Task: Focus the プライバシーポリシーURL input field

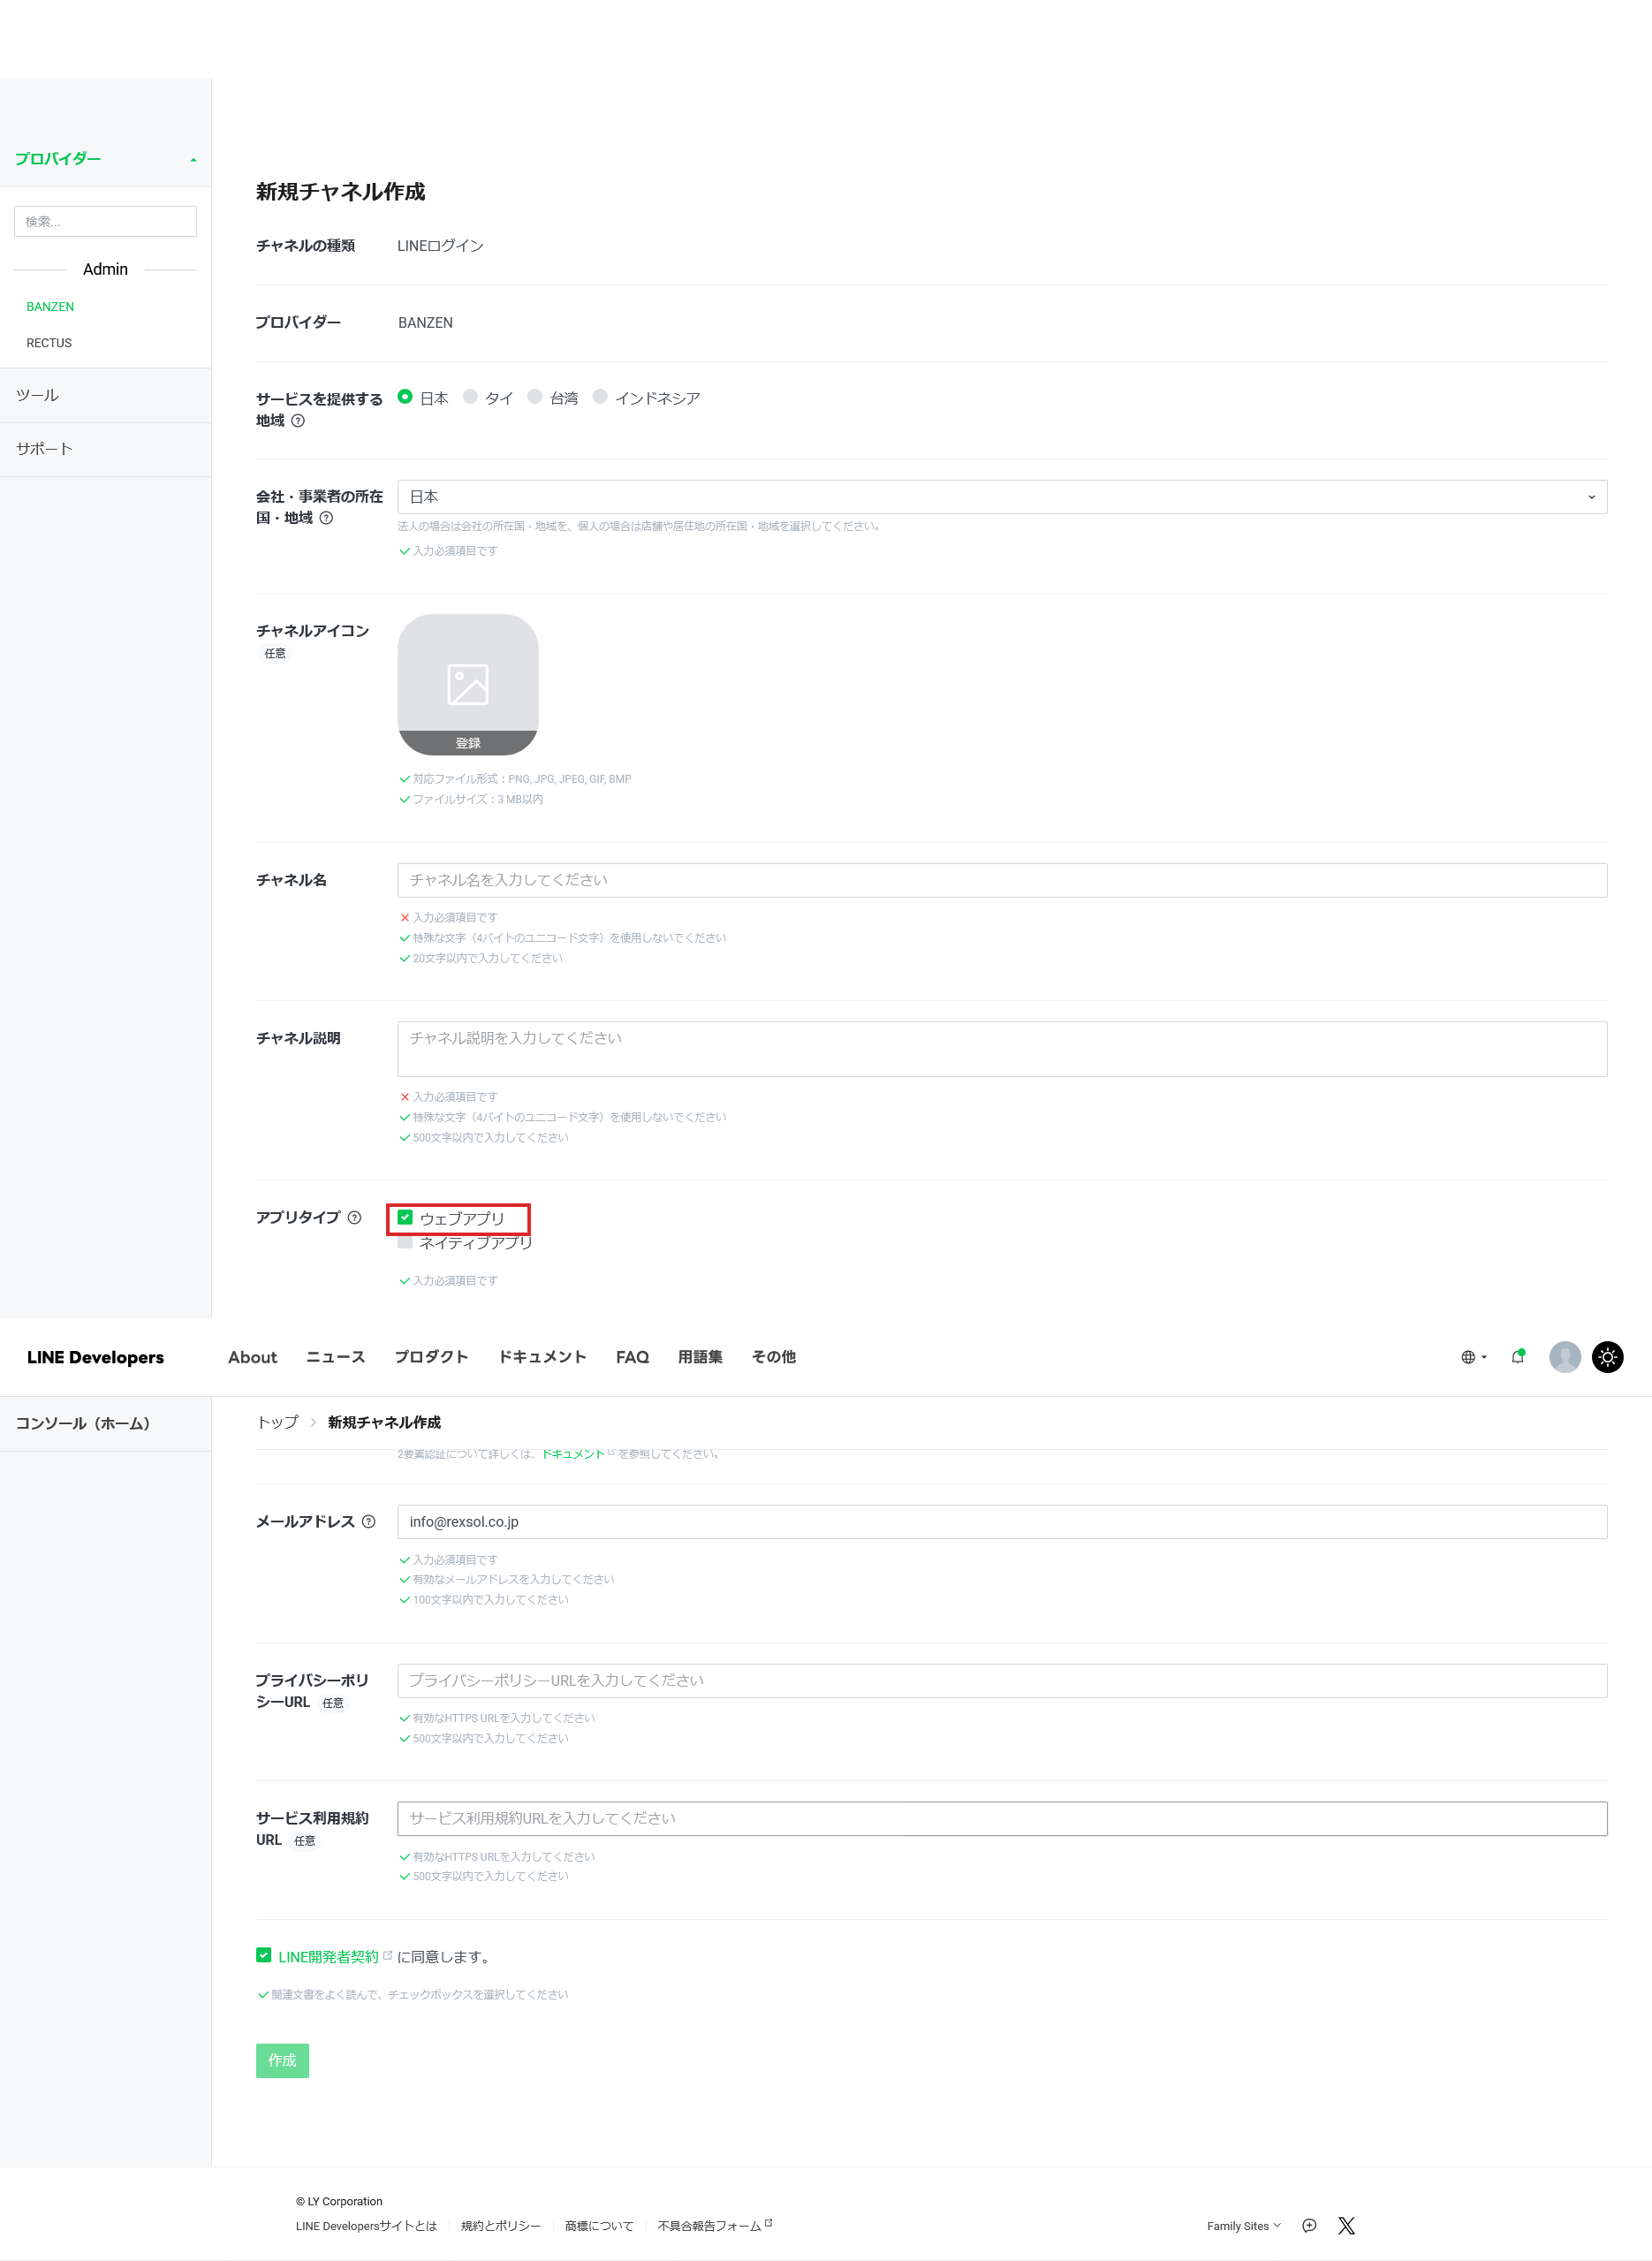Action: (1002, 1680)
